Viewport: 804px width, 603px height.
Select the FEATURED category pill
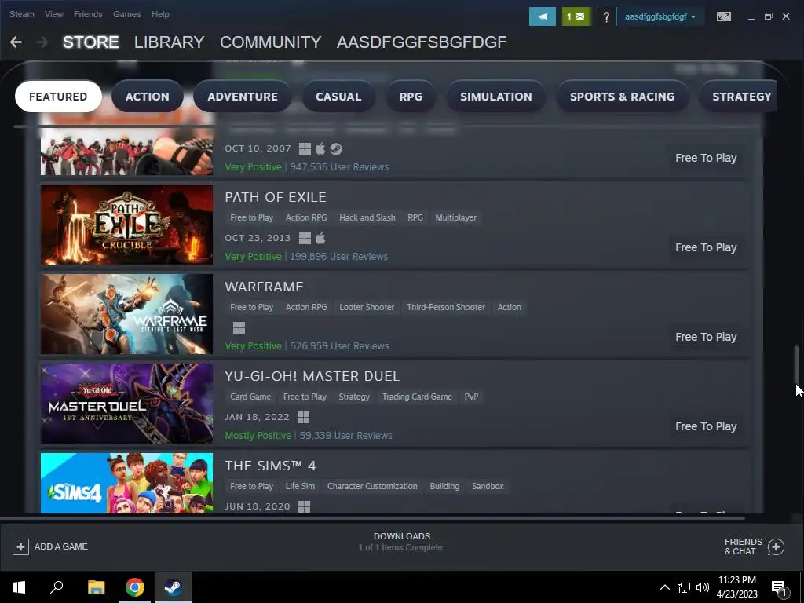58,97
